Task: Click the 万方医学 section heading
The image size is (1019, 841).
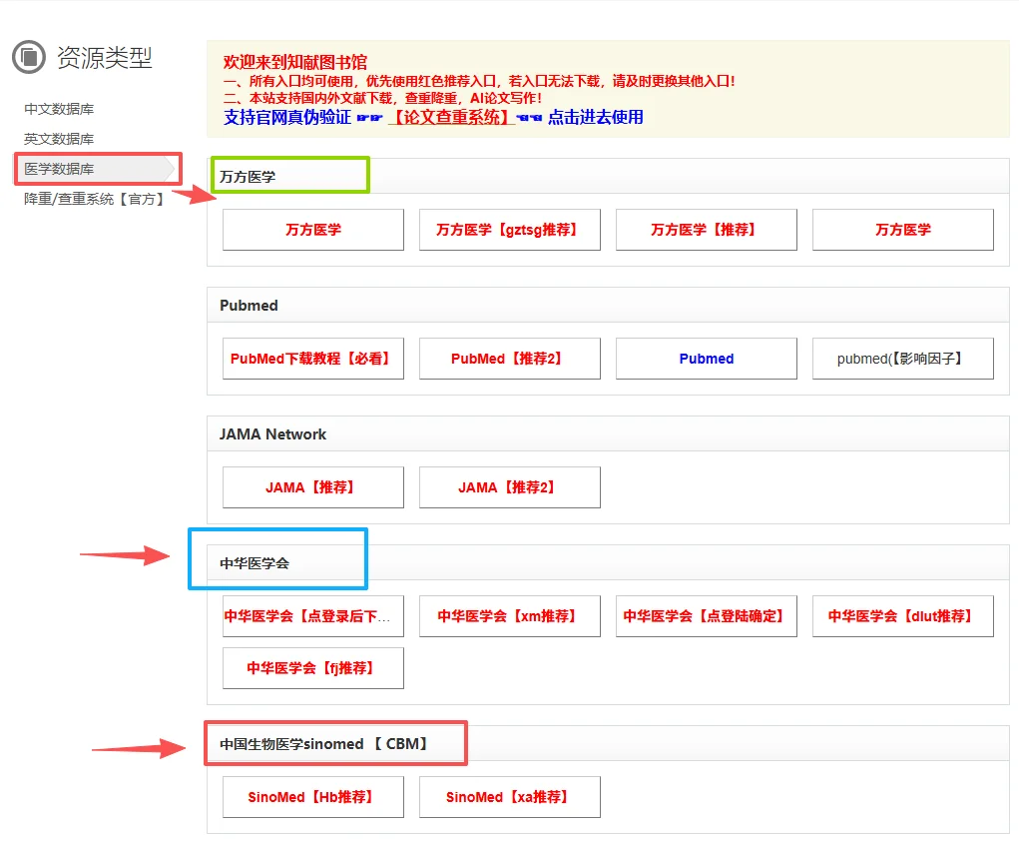Action: point(248,177)
